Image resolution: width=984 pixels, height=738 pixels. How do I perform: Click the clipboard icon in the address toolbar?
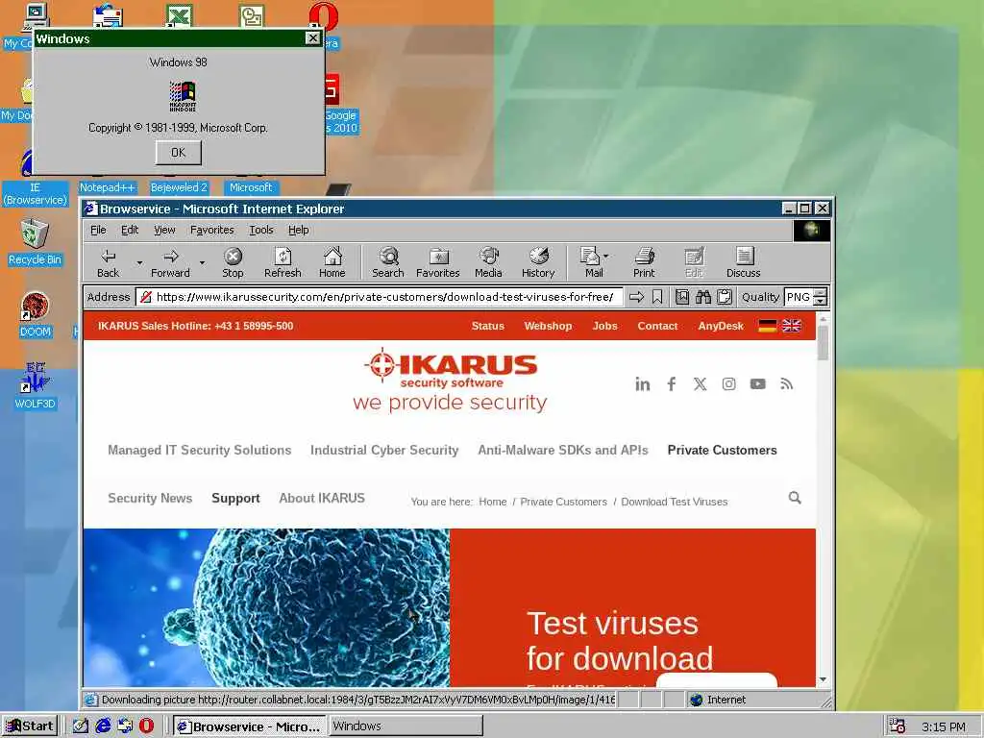pyautogui.click(x=725, y=297)
